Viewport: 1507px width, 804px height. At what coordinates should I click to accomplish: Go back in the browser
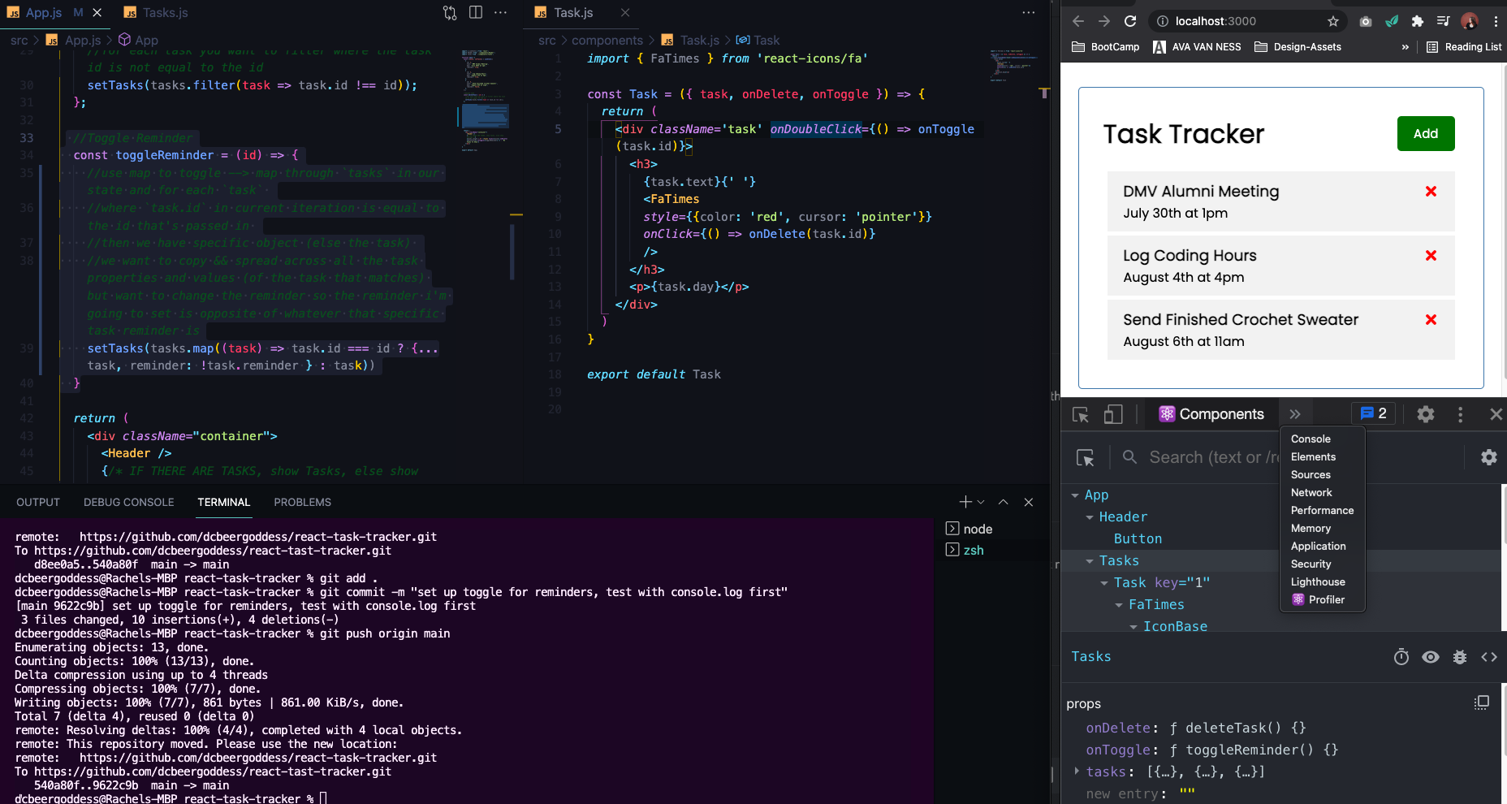1078,21
